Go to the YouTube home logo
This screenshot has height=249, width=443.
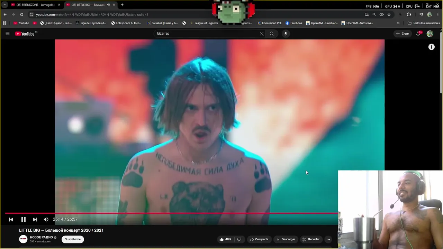(x=25, y=34)
